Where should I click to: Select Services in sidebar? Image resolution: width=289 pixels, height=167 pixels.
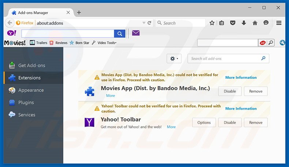[x=33, y=114]
